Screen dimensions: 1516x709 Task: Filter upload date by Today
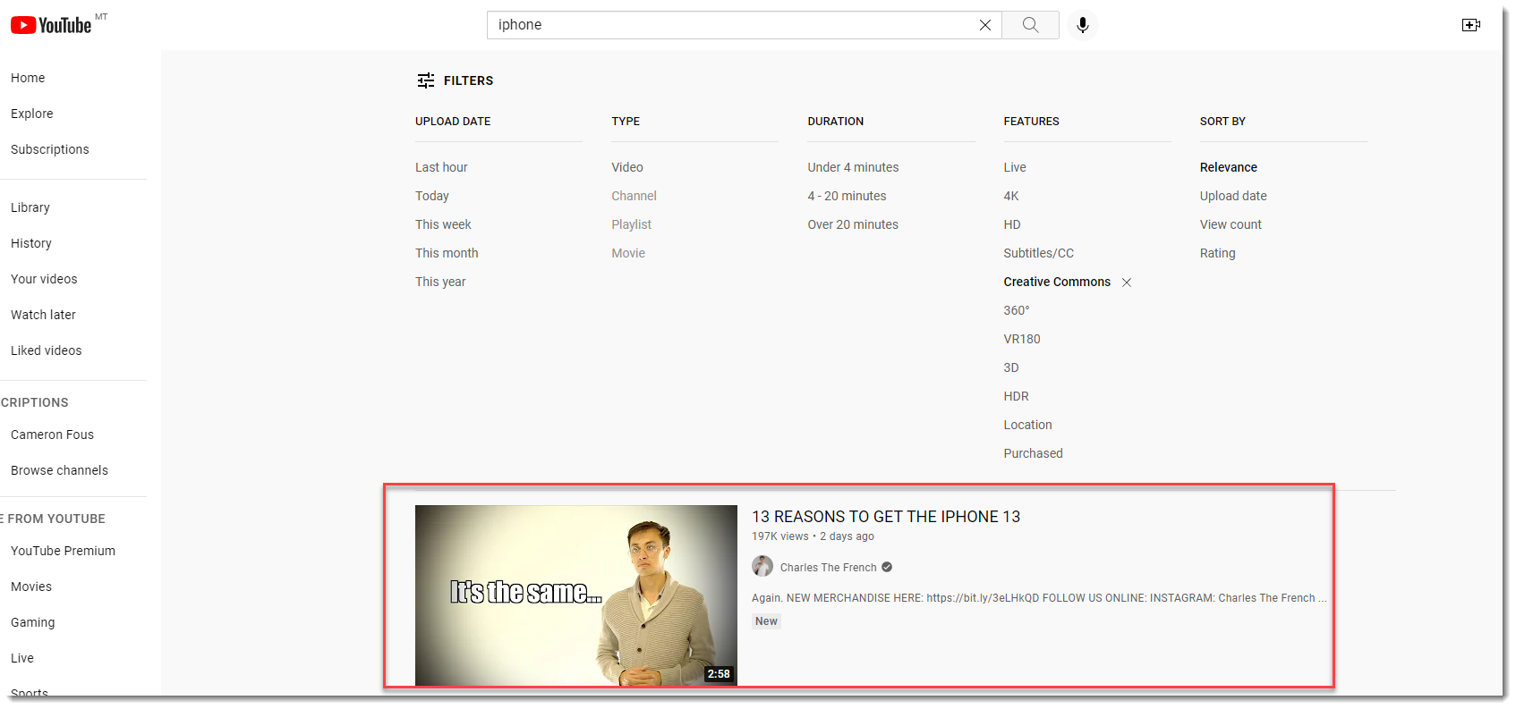point(432,196)
